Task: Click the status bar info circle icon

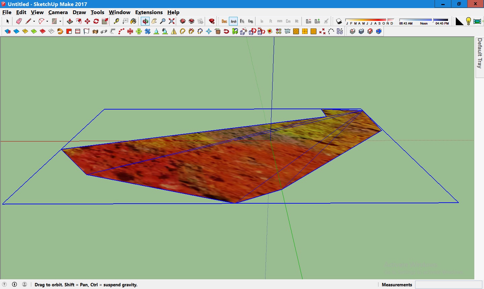Action: [x=14, y=284]
